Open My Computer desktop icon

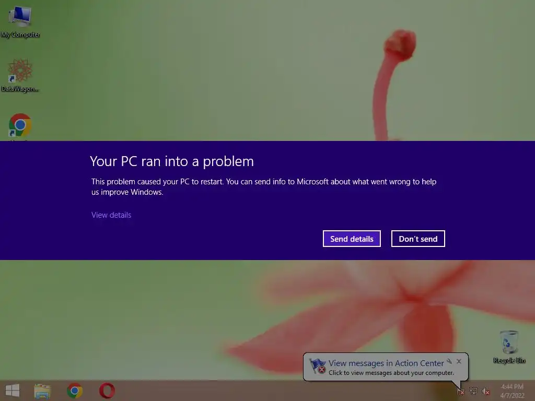click(20, 21)
